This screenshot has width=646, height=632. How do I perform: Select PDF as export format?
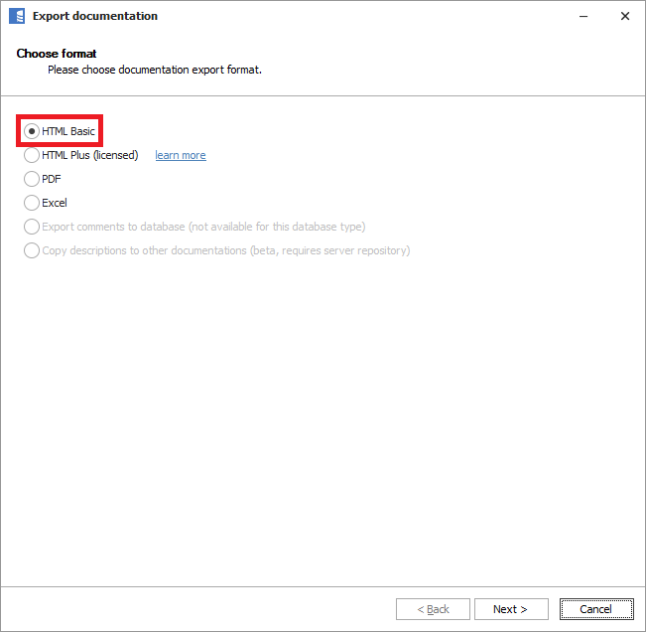coord(32,179)
